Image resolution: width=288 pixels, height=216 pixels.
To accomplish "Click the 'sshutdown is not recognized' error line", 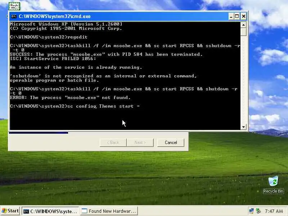I will point(103,76).
